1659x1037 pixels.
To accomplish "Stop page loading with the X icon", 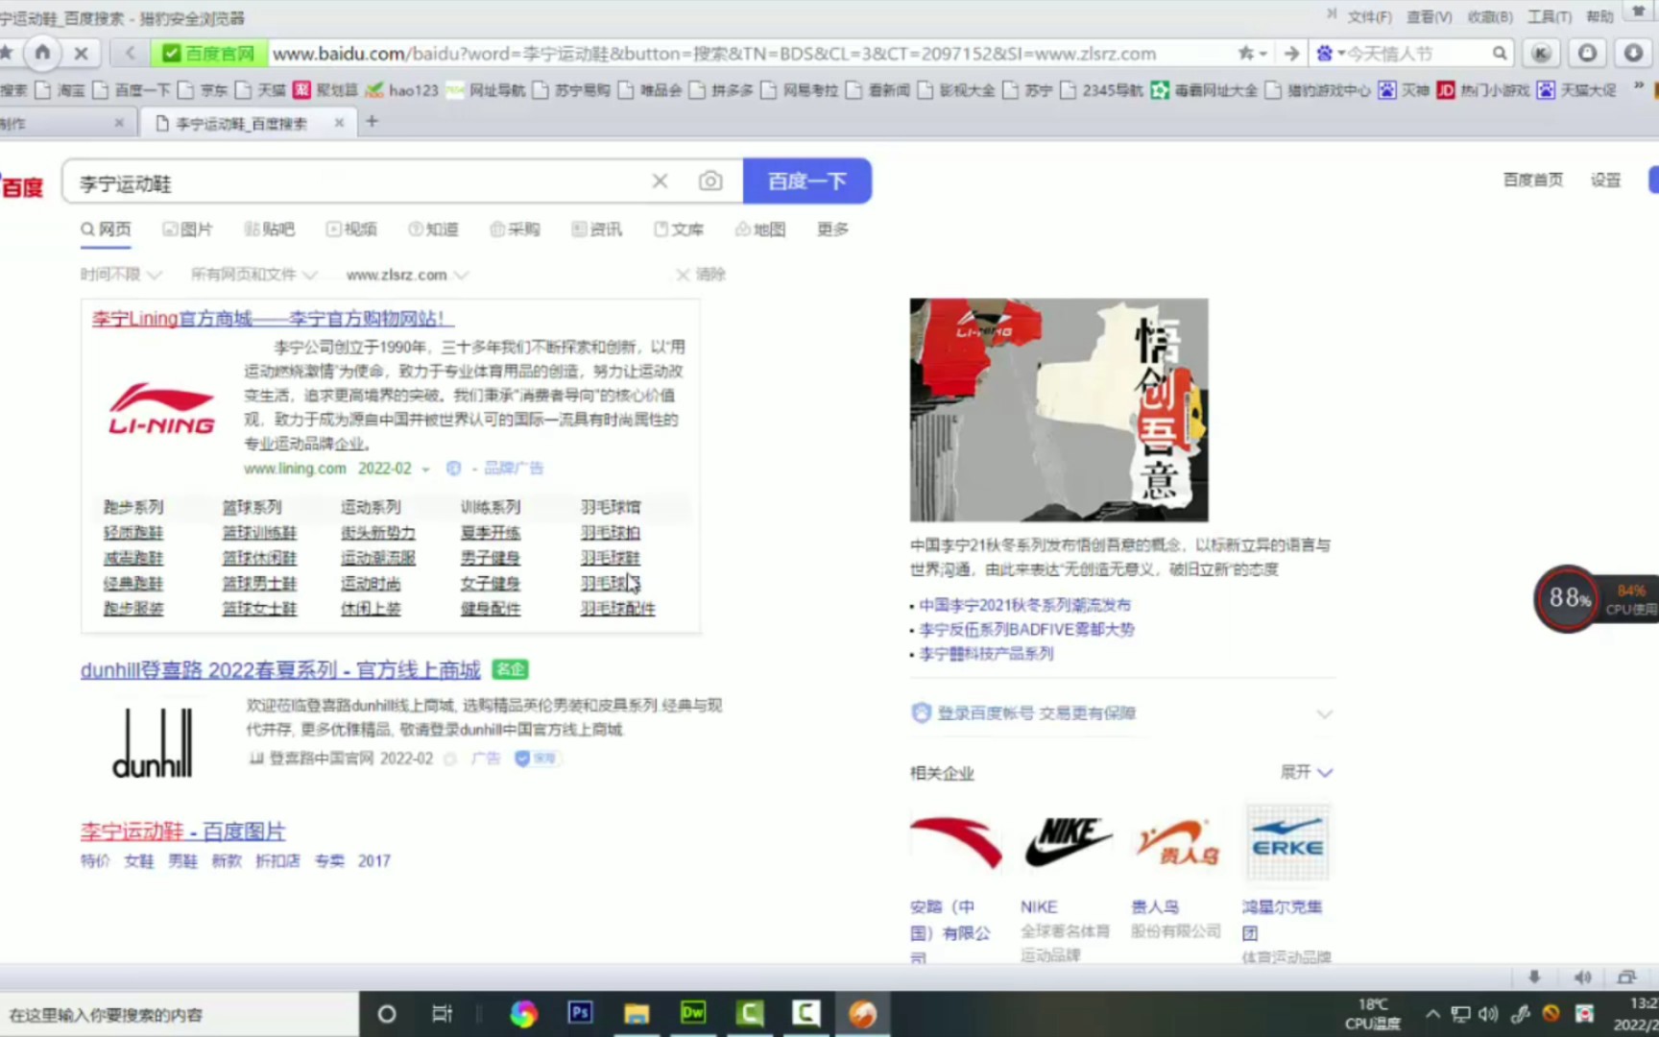I will click(x=82, y=54).
